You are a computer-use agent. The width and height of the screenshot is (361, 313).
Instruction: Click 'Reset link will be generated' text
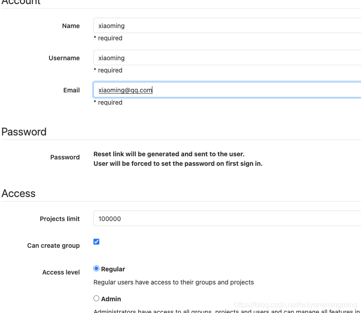169,154
